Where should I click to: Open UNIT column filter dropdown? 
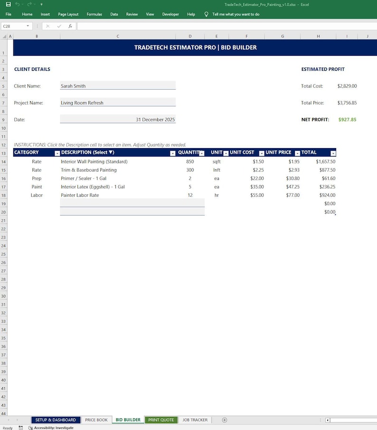(226, 153)
